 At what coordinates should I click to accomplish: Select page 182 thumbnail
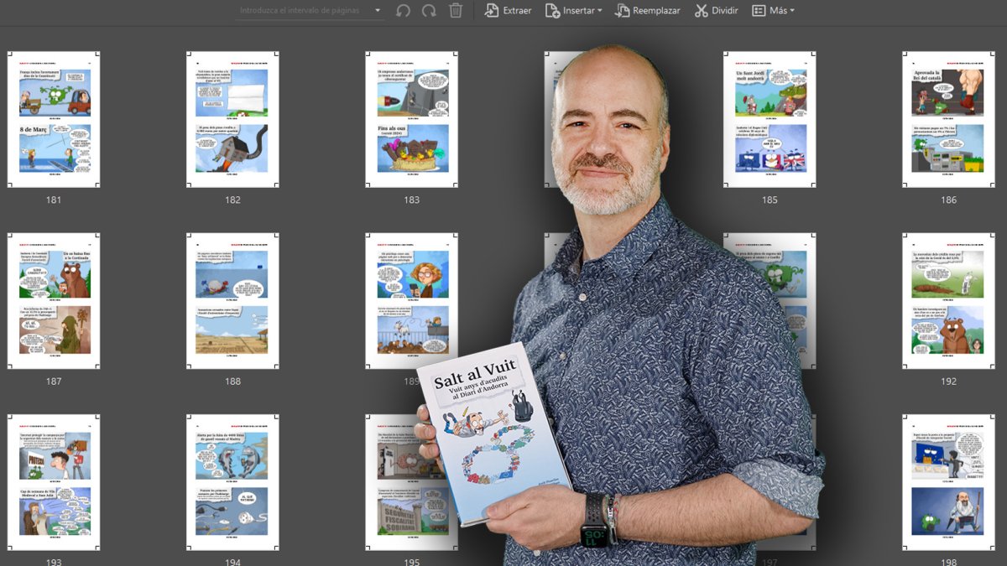tap(232, 119)
